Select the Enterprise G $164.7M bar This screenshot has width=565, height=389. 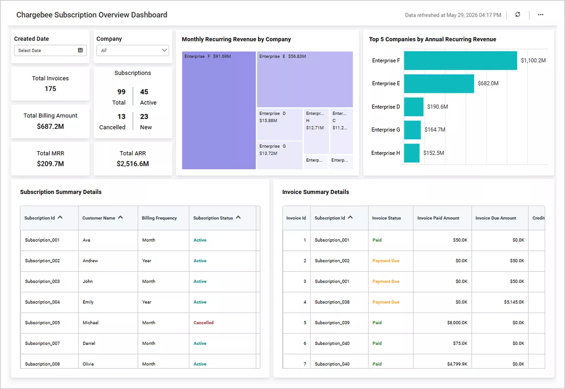point(412,130)
